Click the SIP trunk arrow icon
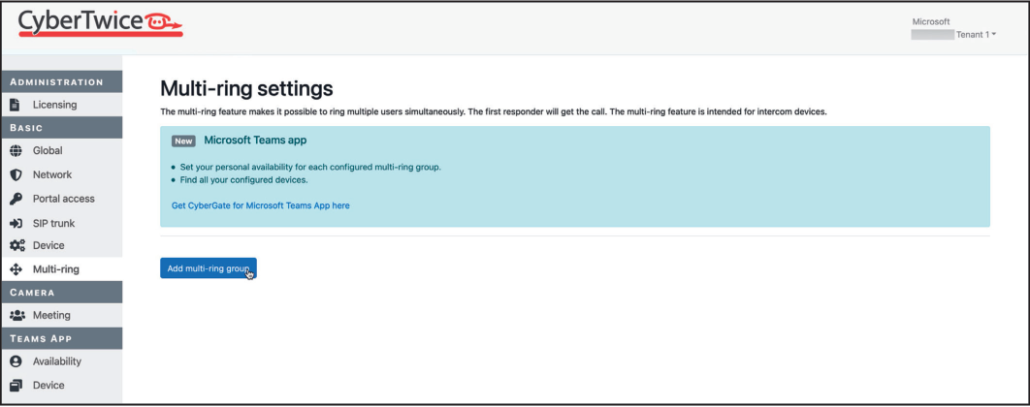Image resolution: width=1030 pixels, height=407 pixels. (x=16, y=223)
